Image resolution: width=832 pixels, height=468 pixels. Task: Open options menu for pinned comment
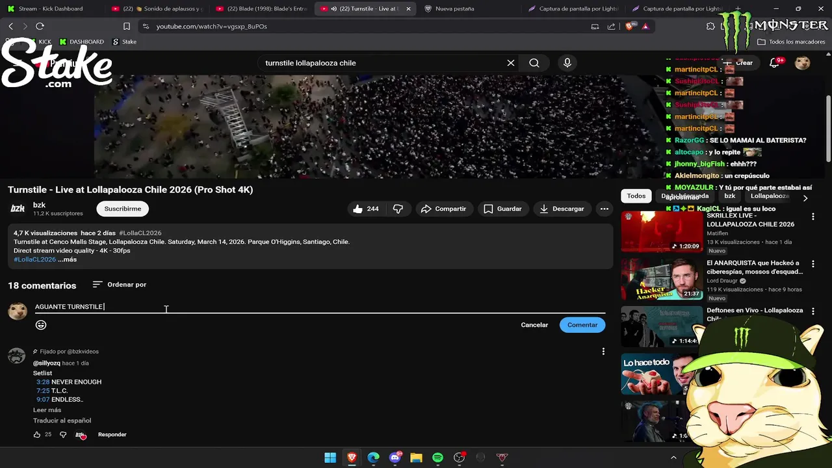603,352
